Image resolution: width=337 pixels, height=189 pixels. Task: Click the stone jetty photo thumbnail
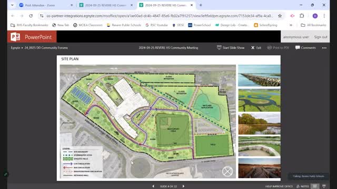[259, 76]
